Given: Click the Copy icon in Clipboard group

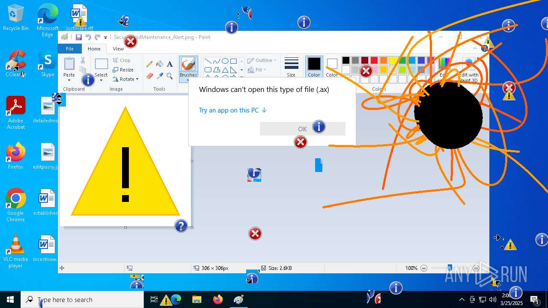Looking at the screenshot, I should click(x=83, y=70).
